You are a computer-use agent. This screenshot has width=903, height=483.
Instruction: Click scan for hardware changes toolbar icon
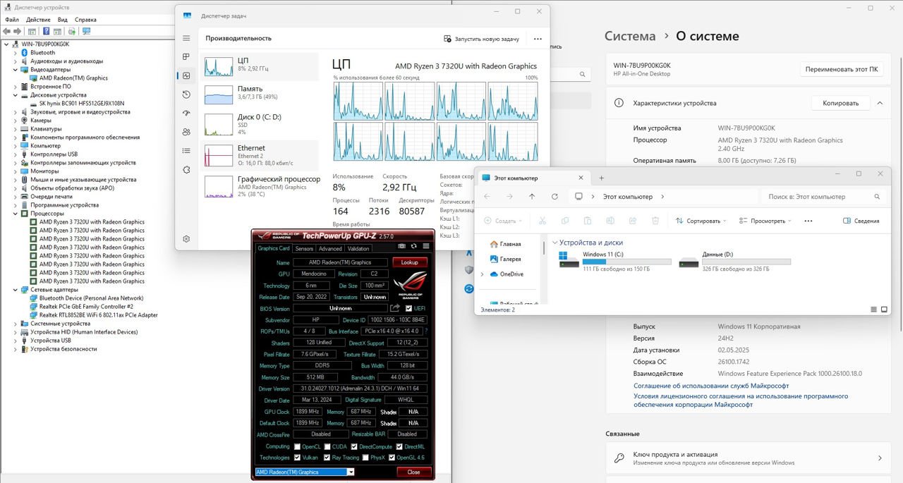(86, 31)
